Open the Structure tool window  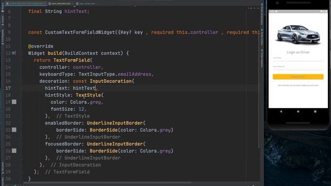[3, 168]
